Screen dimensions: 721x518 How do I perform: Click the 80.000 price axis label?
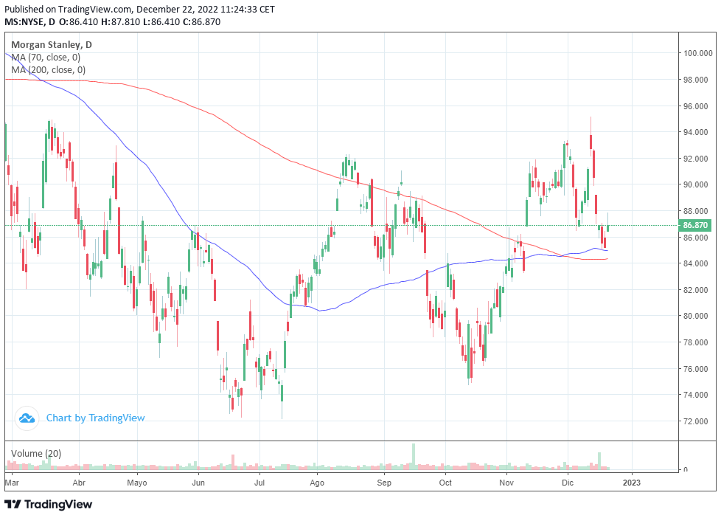click(x=696, y=316)
